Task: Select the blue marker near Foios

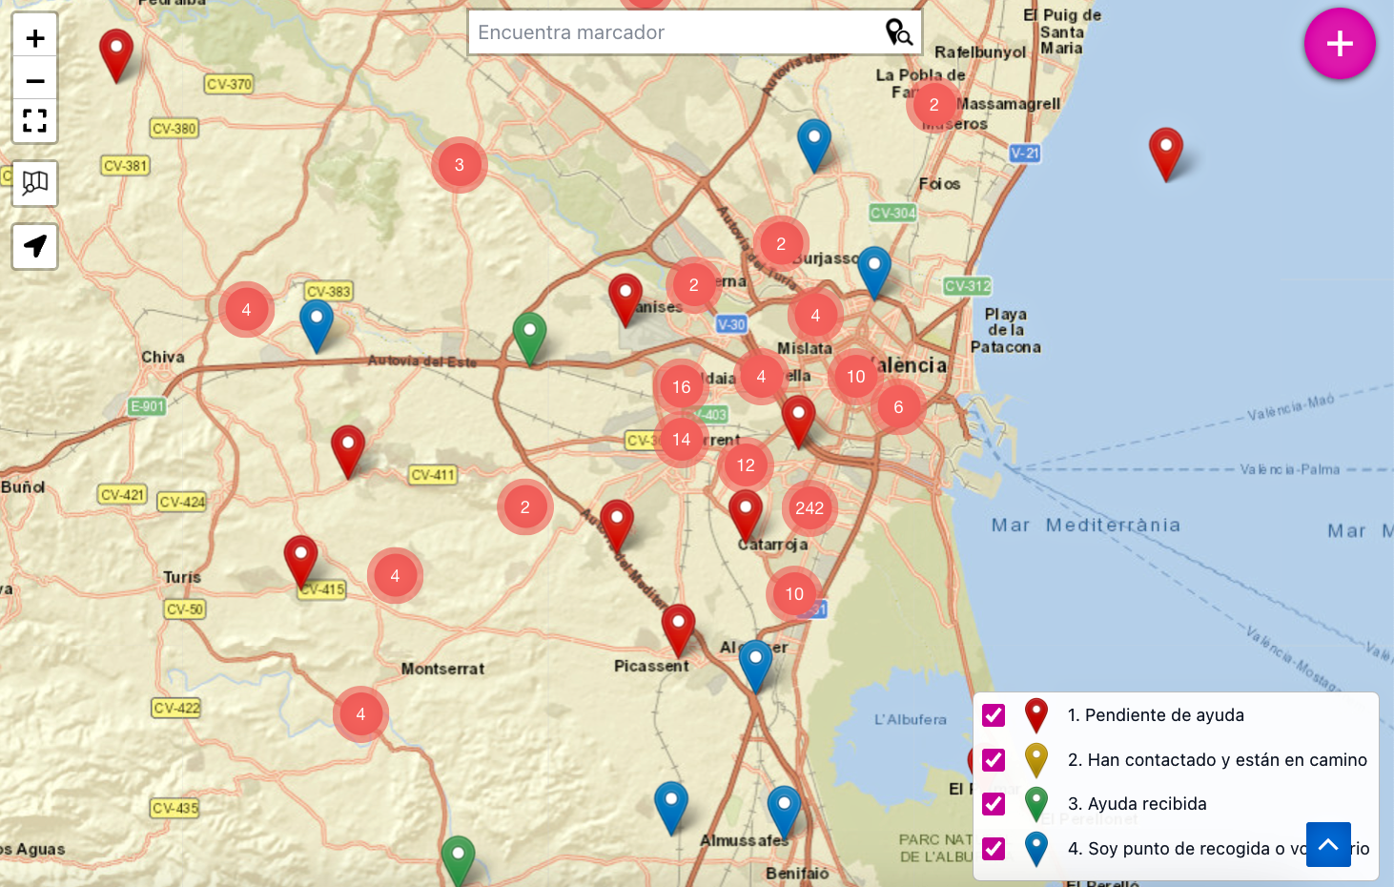Action: point(814,145)
